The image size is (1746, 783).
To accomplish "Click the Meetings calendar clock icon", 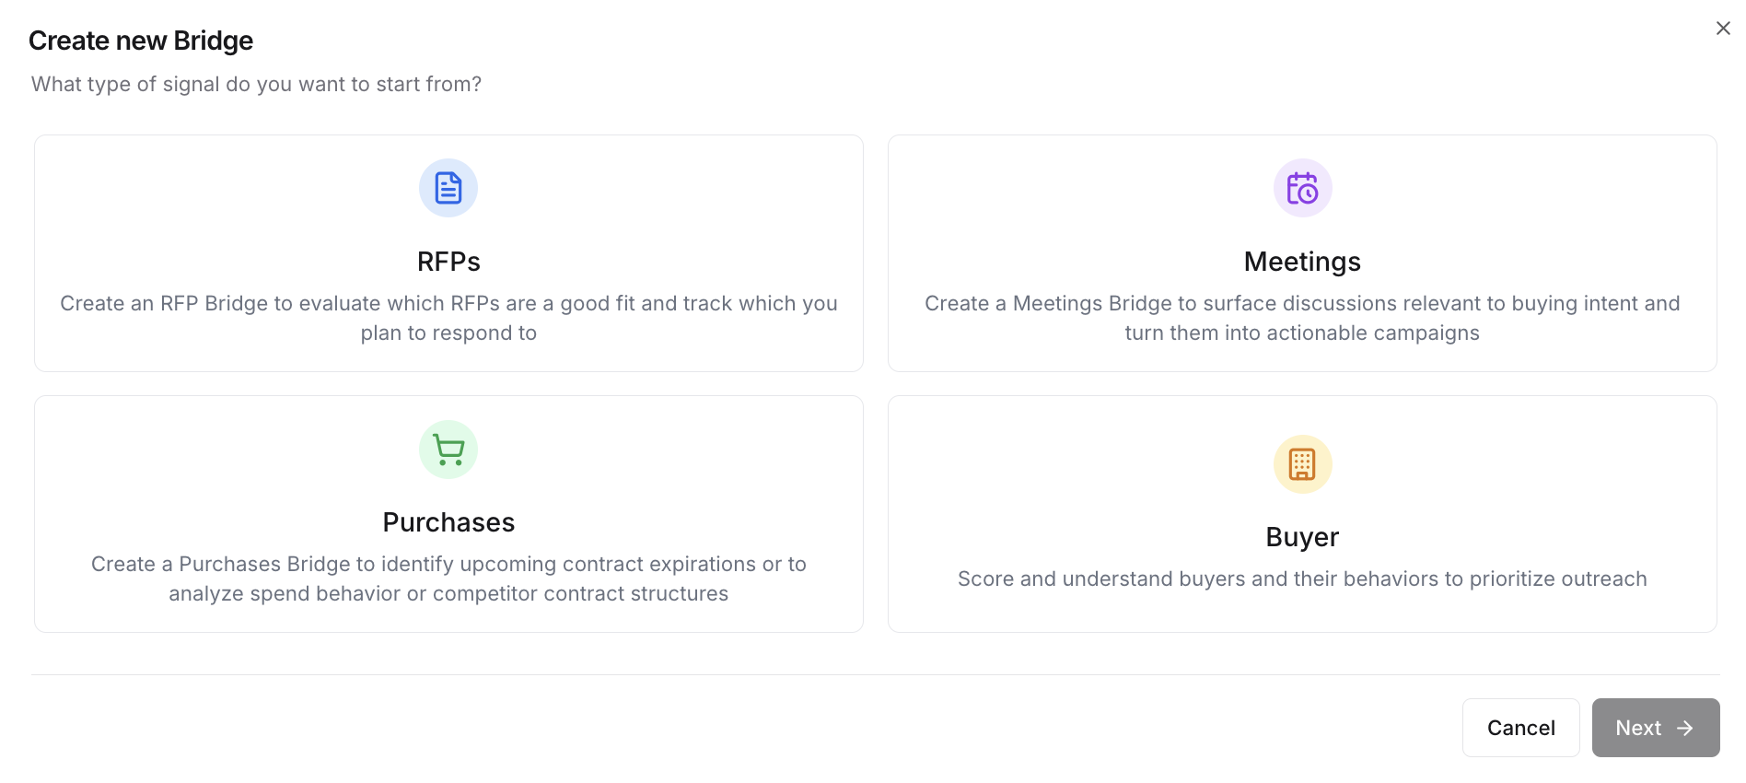I will (x=1302, y=188).
